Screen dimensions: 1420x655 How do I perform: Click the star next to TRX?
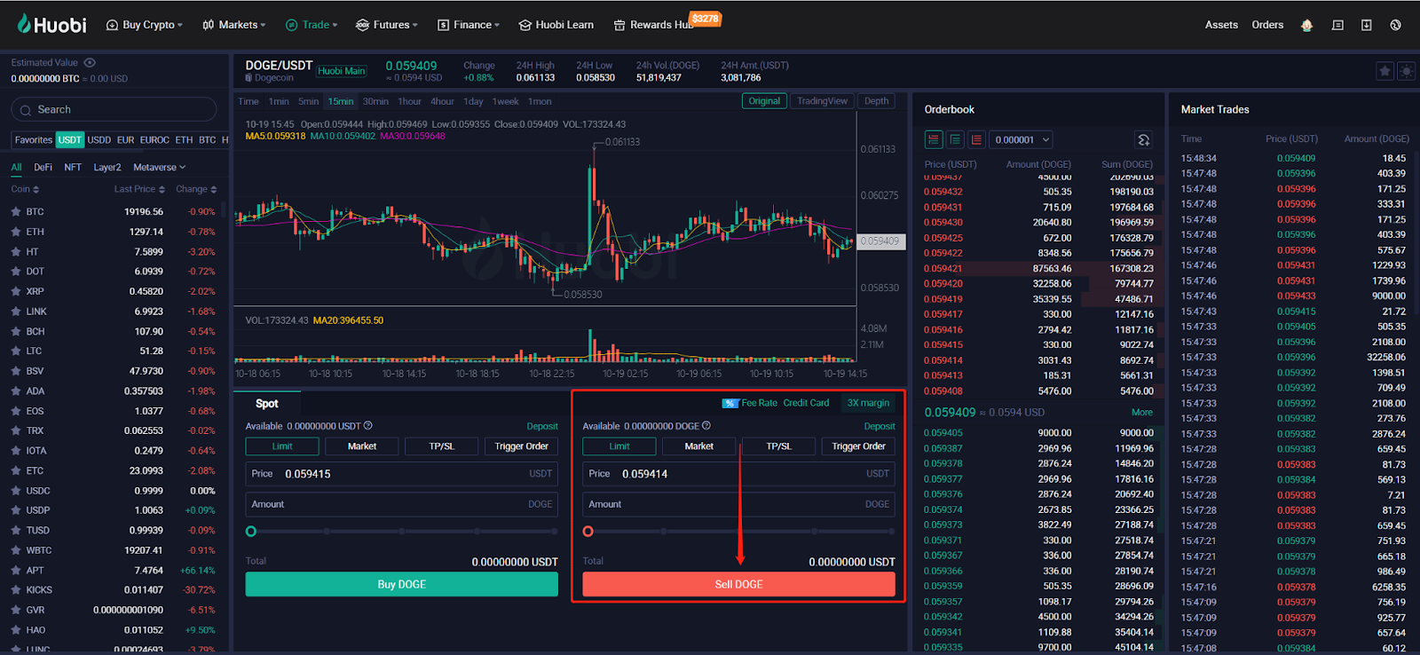pyautogui.click(x=16, y=430)
